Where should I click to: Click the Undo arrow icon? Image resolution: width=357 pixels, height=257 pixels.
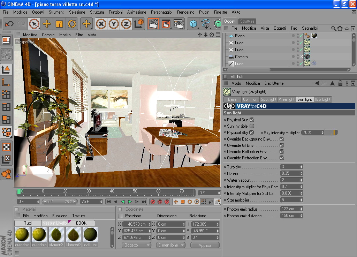pos(9,24)
